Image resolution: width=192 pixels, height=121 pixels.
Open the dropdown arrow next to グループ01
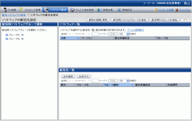(x=22, y=35)
